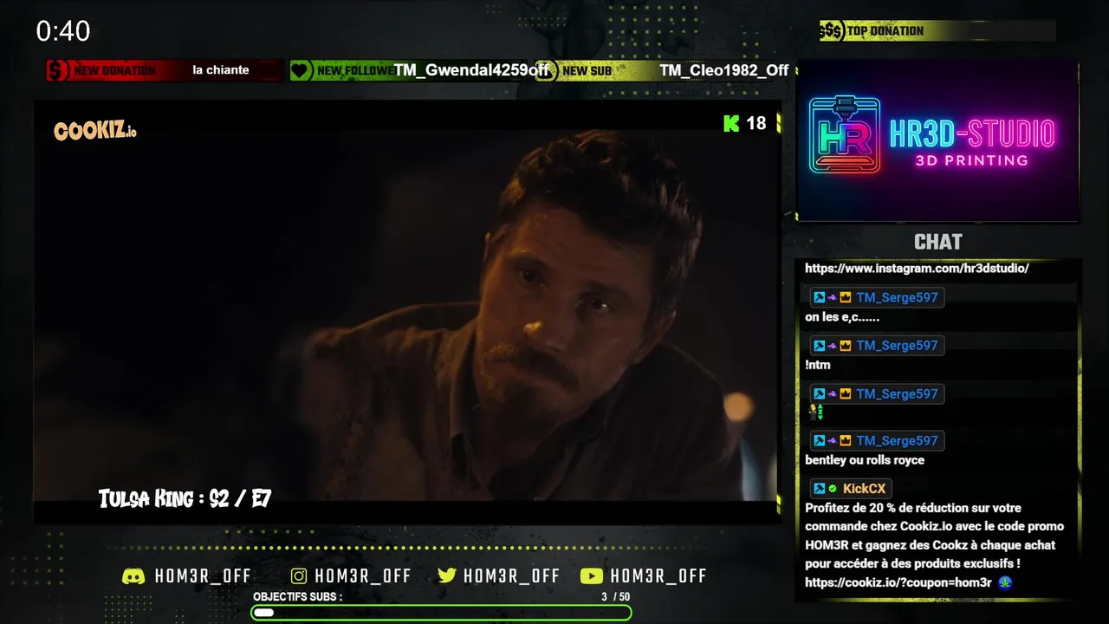
Task: Click the Objectifs Subs progress bar
Action: coord(441,613)
